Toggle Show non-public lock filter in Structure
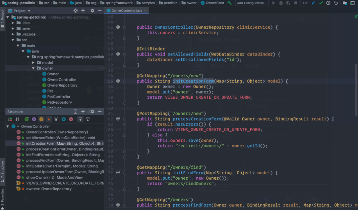Image resolution: width=358 pixels, height=210 pixels. tap(49, 119)
